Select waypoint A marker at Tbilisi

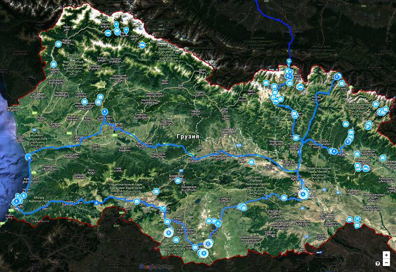tap(302, 194)
